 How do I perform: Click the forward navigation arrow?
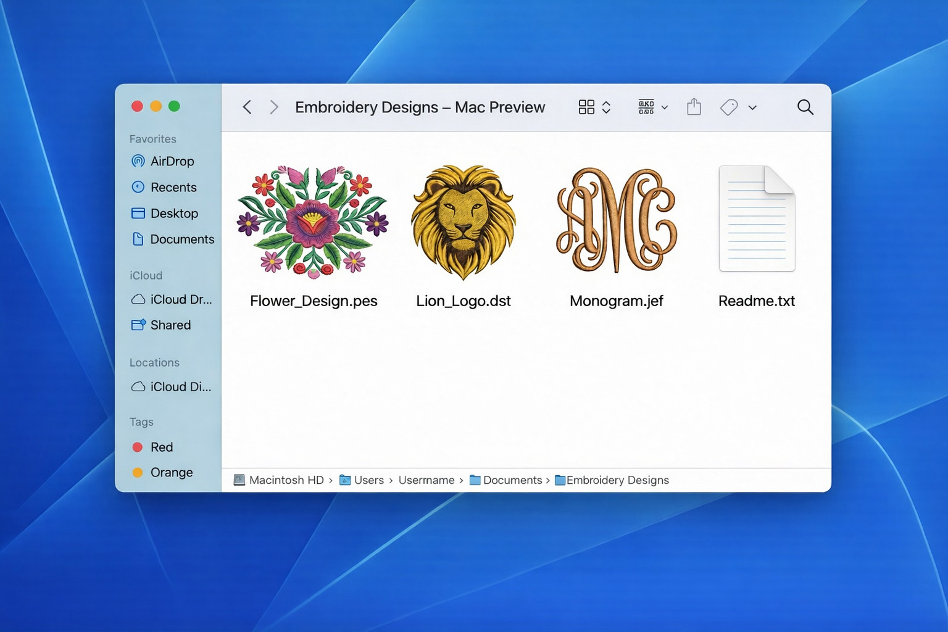point(274,107)
